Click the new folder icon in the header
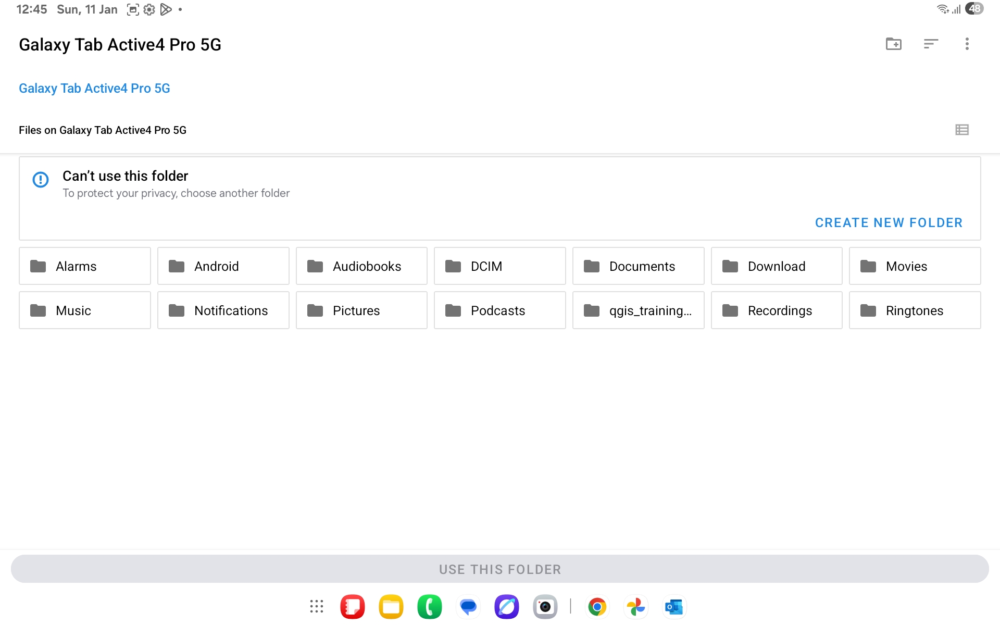1000x625 pixels. tap(894, 44)
